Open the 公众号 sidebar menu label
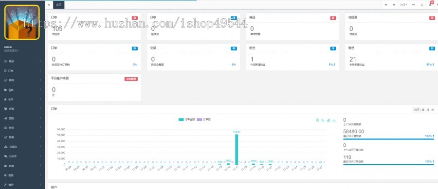Image resolution: width=438 pixels, height=189 pixels. click(x=13, y=156)
